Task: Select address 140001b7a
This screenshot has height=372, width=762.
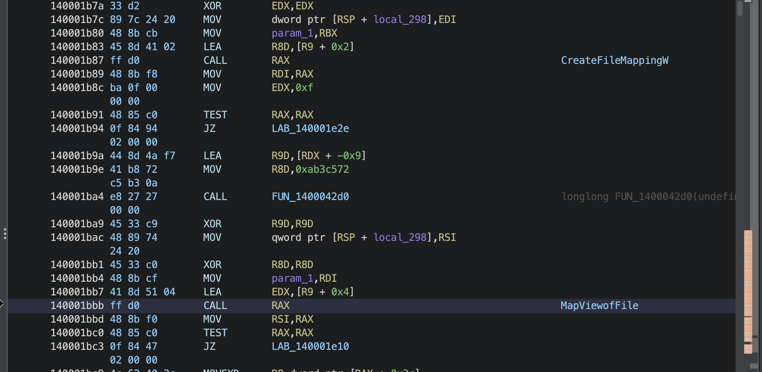Action: [x=77, y=6]
